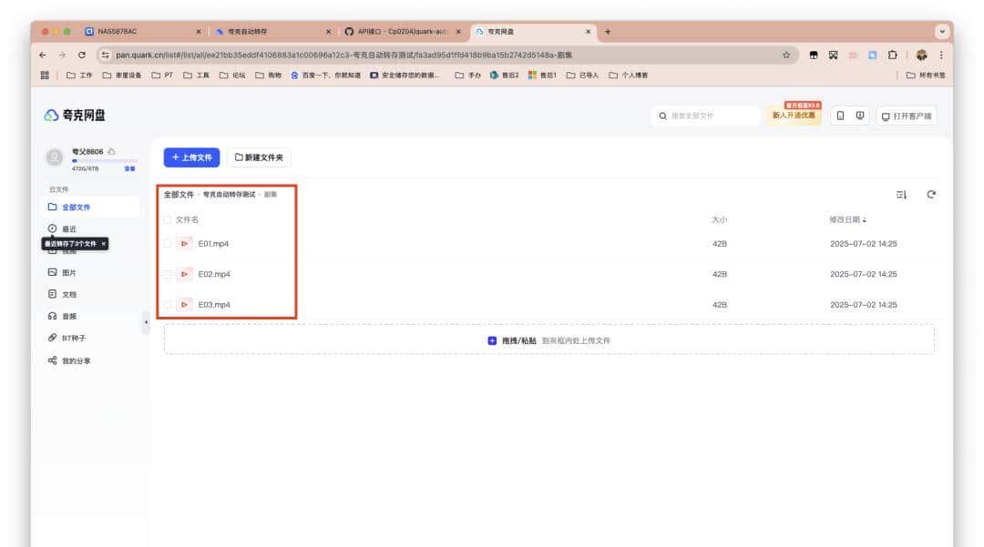Tick the checkbox beside E03.mp4
Screen dimensions: 984x547
[167, 304]
